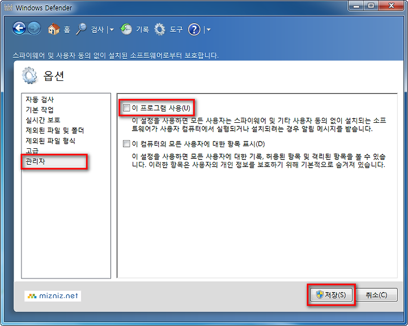
Task: Enable the 이 프로그램 사용(U) checkbox
Action: [126, 108]
